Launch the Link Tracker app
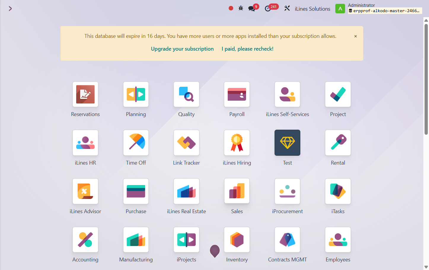Image resolution: width=429 pixels, height=270 pixels. pos(186,143)
